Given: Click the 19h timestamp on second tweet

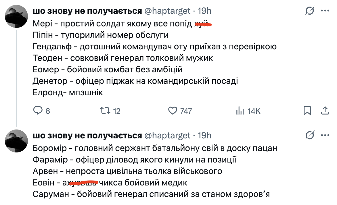Looking at the screenshot, I should pos(205,135).
